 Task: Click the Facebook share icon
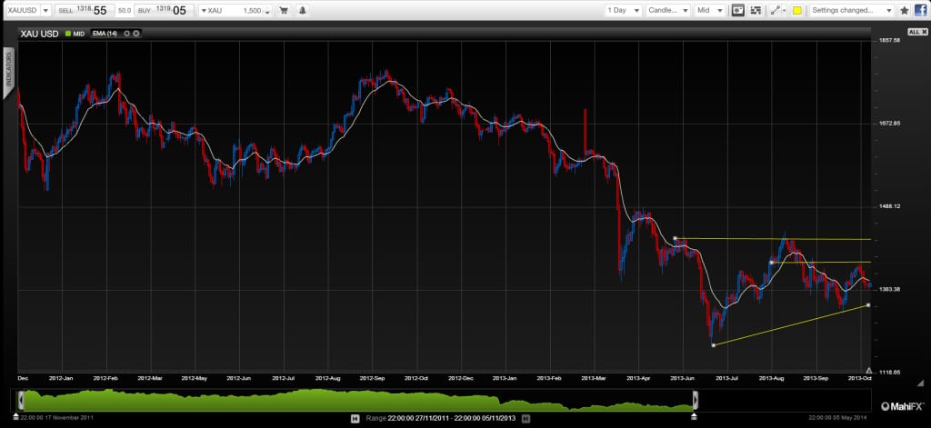920,10
